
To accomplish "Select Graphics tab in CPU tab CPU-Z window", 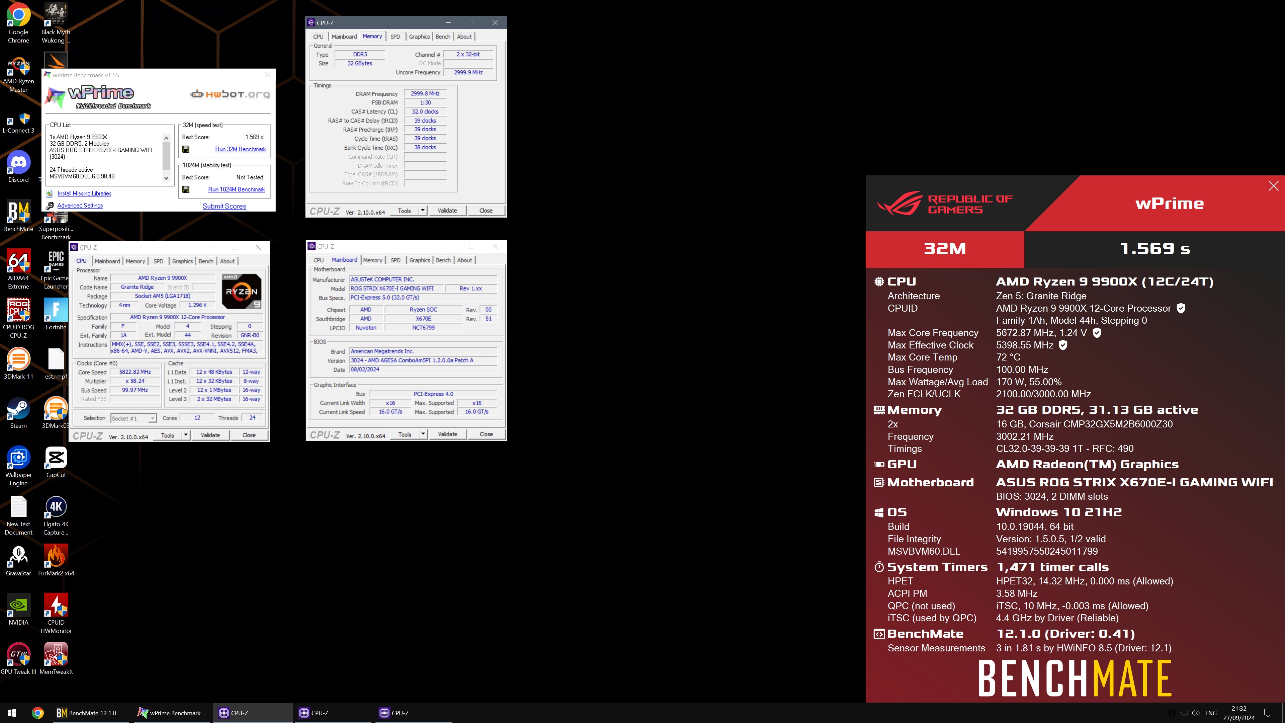I will tap(182, 261).
